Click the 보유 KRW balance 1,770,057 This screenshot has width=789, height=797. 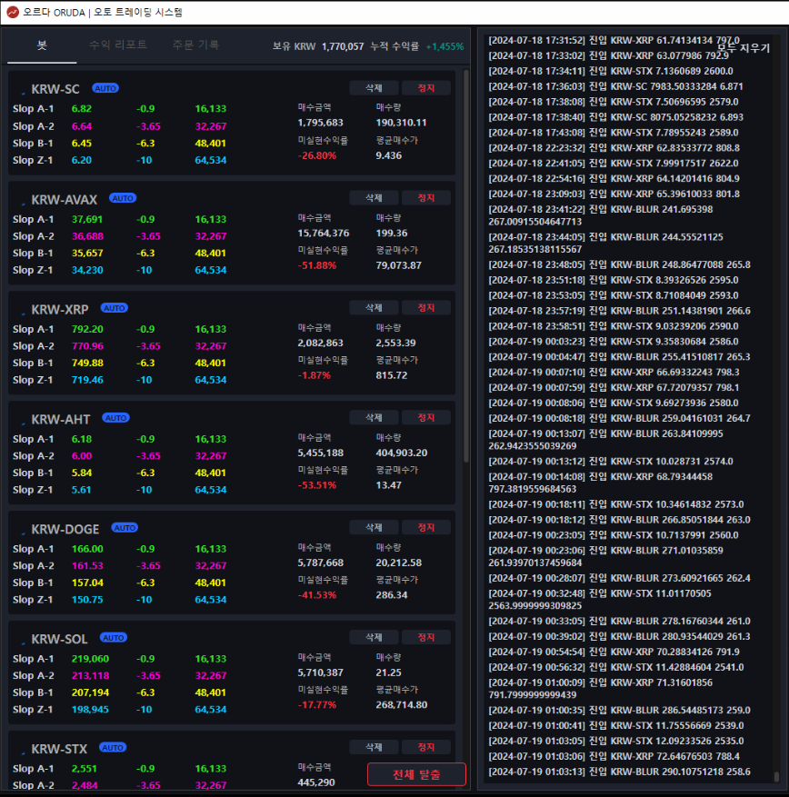[343, 46]
